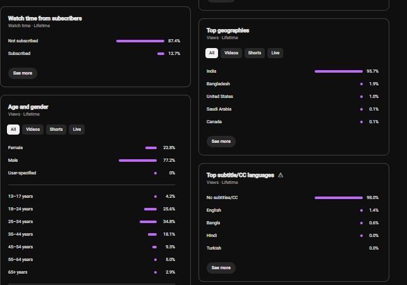
Task: Click the Male 77.2% bar
Action: pyautogui.click(x=138, y=161)
